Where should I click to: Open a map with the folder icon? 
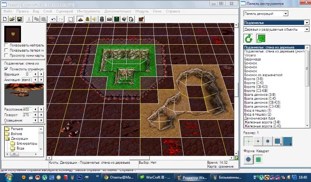[12, 19]
